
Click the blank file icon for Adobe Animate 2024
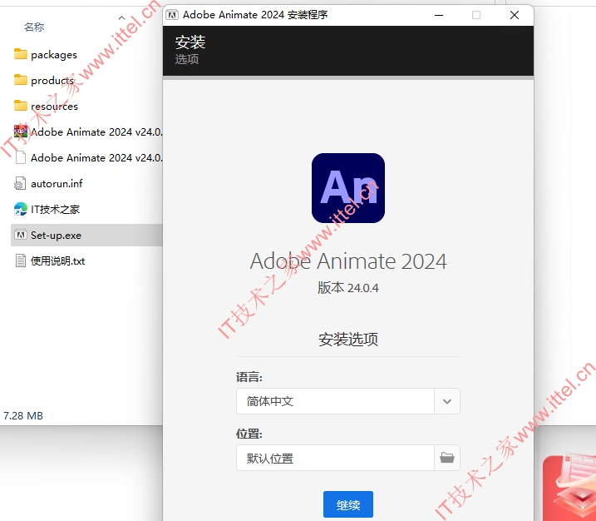[x=21, y=157]
